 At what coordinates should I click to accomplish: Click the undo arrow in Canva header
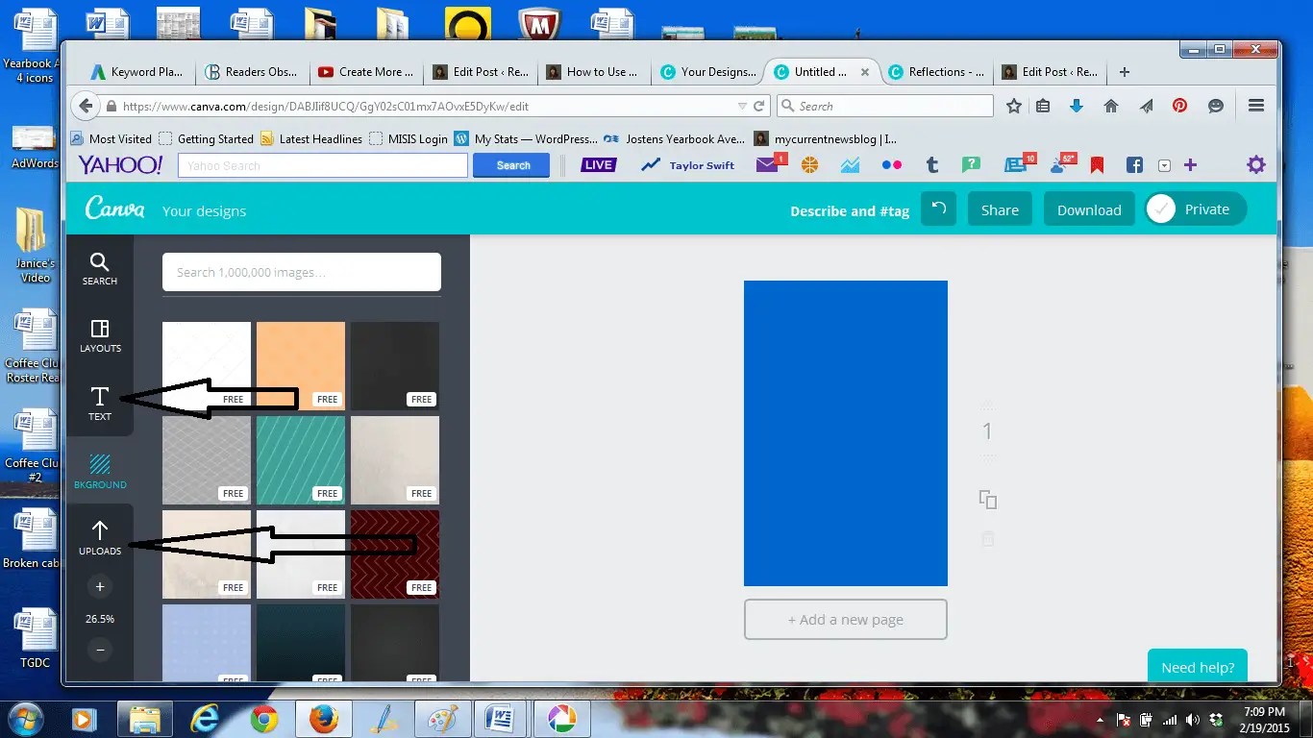[x=939, y=209]
